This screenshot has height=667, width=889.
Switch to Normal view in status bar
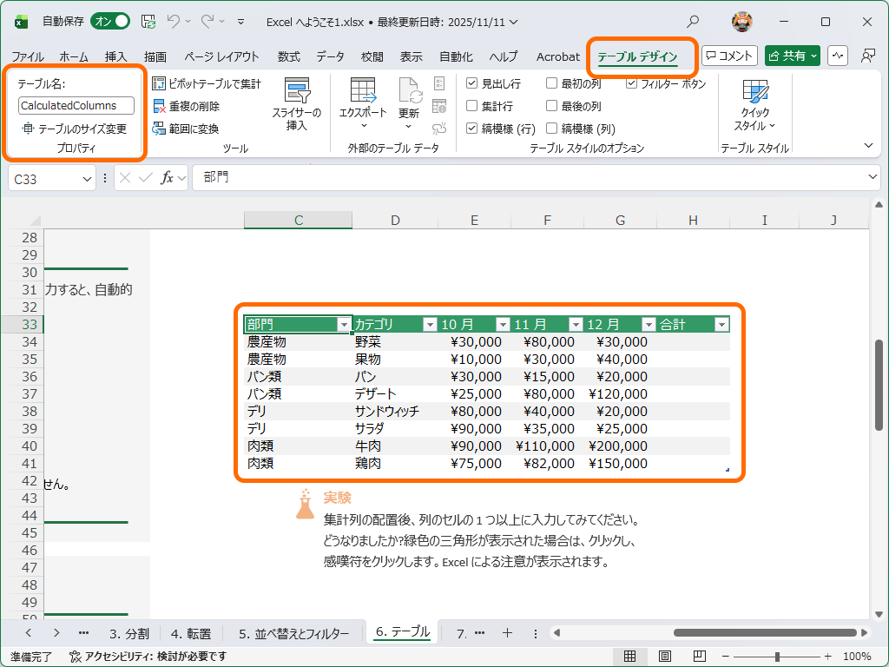pyautogui.click(x=629, y=657)
